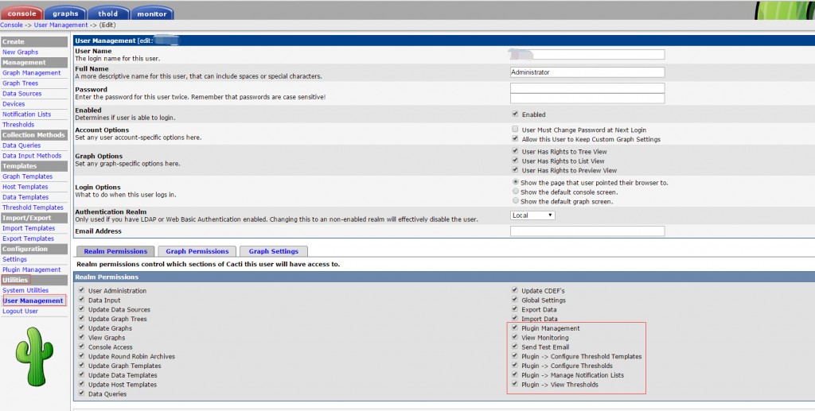This screenshot has width=815, height=411.
Task: Open Thresholds in sidebar
Action: point(18,125)
